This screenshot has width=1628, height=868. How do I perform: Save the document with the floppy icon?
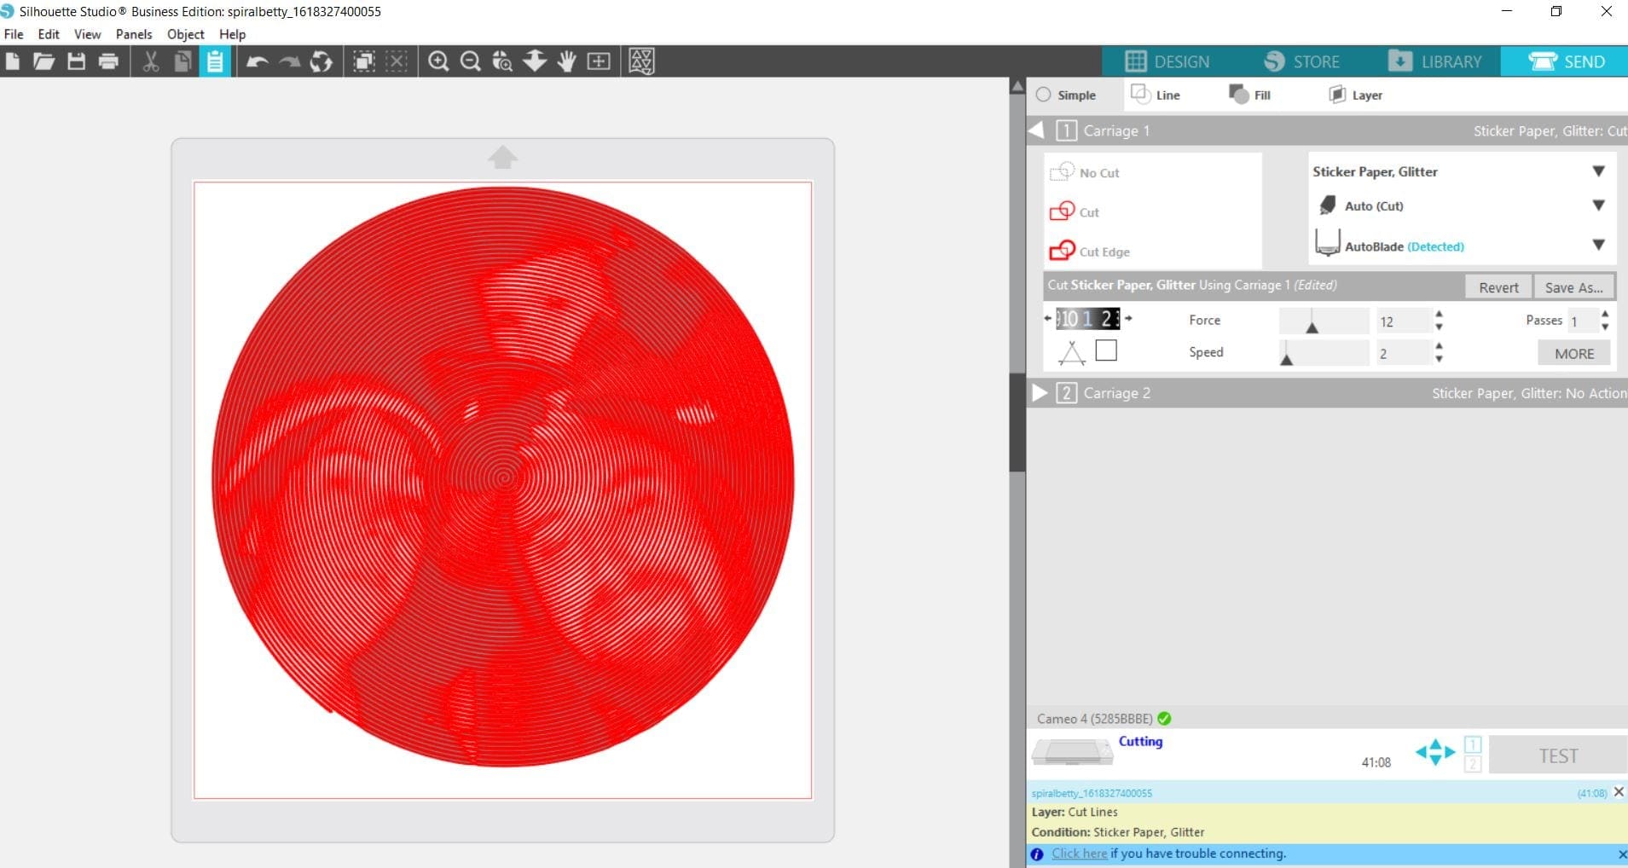coord(76,61)
